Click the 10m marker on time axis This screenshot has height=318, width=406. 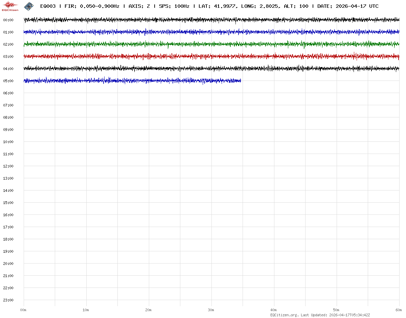[86, 310]
